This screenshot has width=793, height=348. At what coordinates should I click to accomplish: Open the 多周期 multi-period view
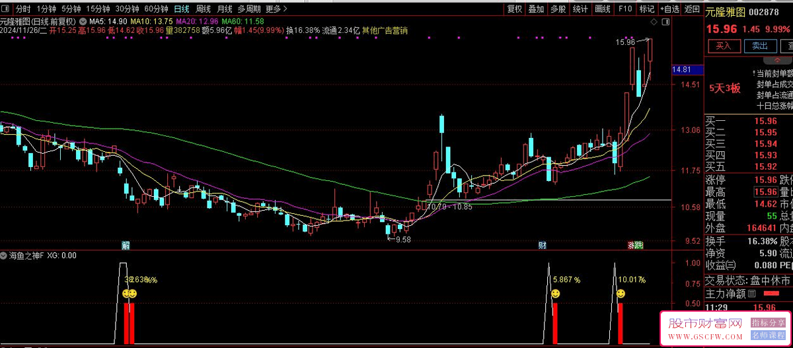click(249, 9)
